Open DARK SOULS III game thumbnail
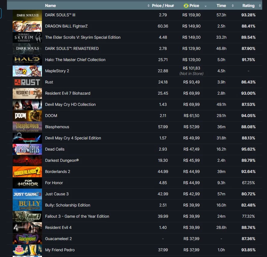 coord(27,15)
